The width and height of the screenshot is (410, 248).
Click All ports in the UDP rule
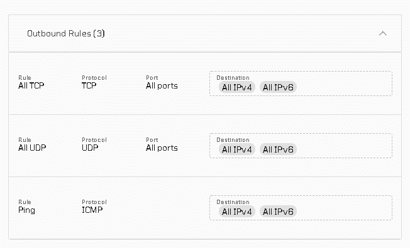pyautogui.click(x=162, y=148)
